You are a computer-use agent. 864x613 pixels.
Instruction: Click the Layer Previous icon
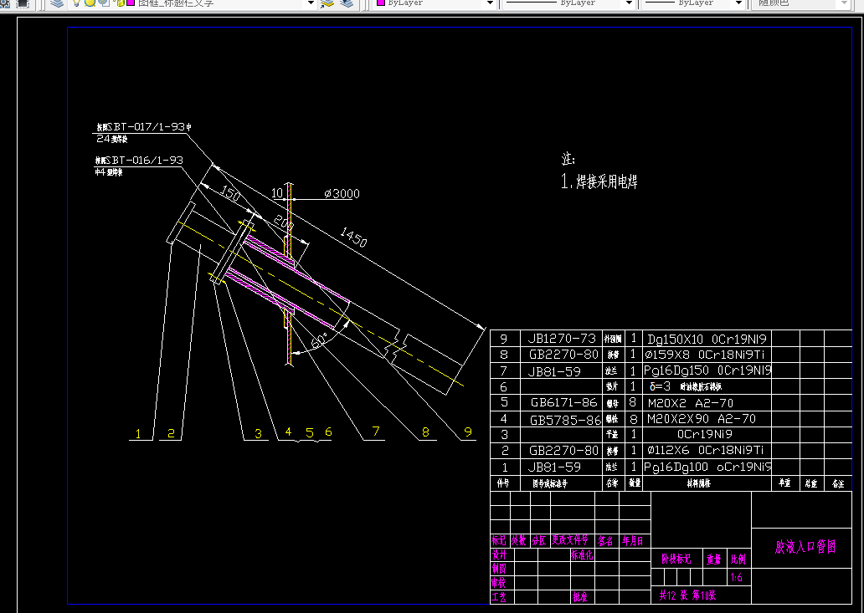pos(347,3)
